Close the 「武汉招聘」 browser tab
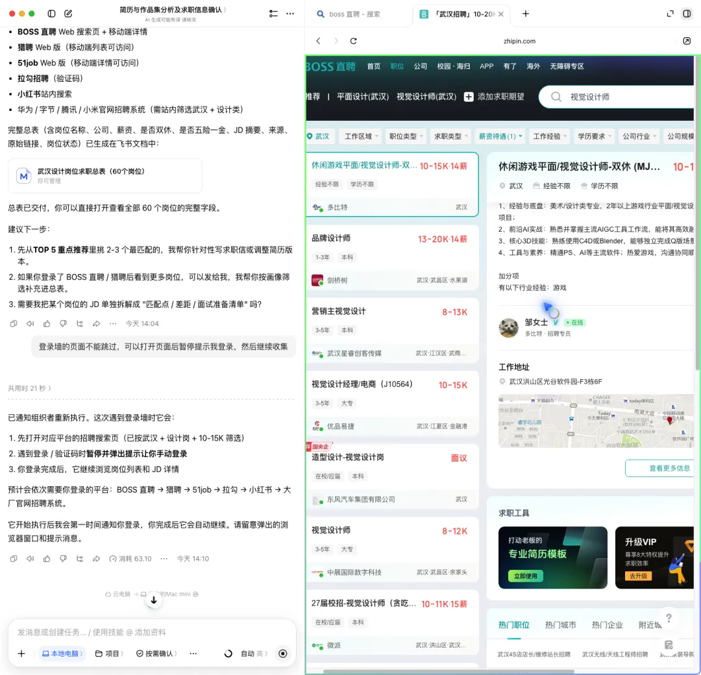Image resolution: width=701 pixels, height=675 pixels. [500, 14]
